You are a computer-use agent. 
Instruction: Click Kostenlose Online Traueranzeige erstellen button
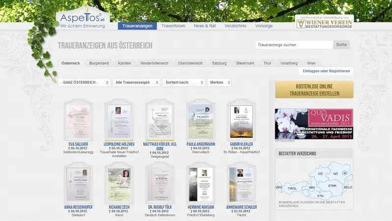click(x=314, y=90)
